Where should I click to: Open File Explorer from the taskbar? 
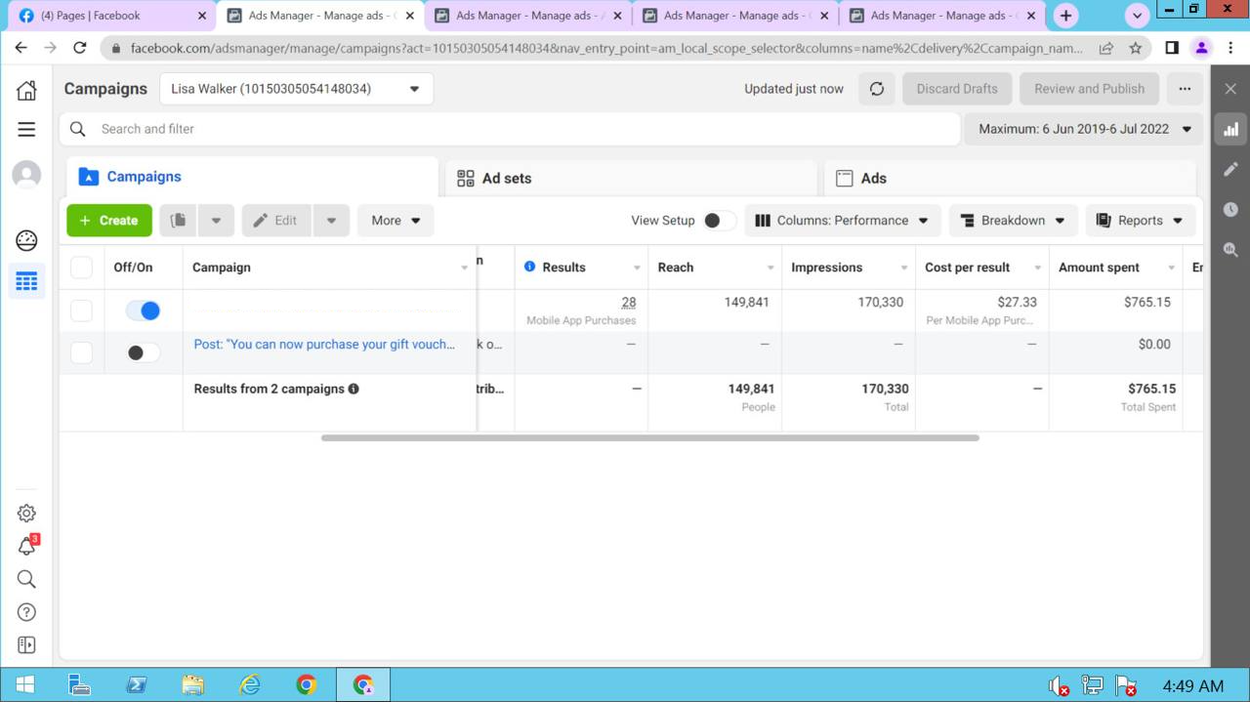click(x=193, y=685)
